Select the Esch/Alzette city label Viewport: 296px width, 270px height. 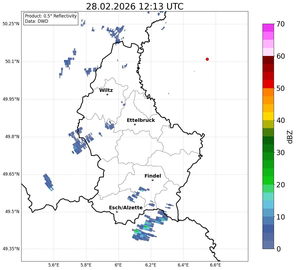pos(126,208)
